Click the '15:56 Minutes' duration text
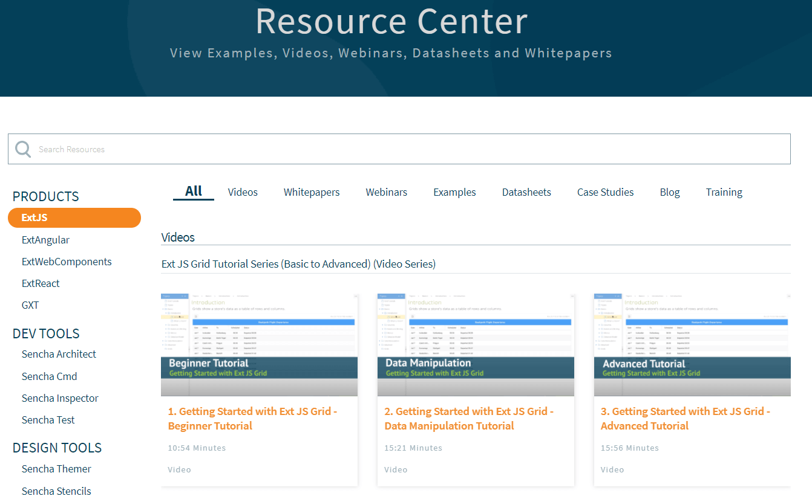The image size is (812, 499). click(630, 448)
